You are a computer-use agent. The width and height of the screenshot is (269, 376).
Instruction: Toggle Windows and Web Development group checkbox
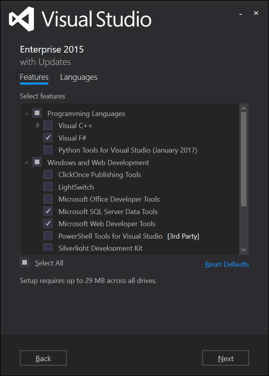tap(37, 162)
